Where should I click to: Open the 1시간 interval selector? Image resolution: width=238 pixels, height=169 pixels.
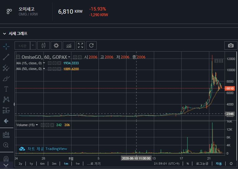point(22,45)
